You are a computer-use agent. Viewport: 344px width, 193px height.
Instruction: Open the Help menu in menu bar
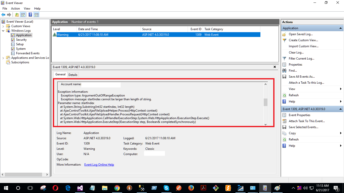pos(37,9)
